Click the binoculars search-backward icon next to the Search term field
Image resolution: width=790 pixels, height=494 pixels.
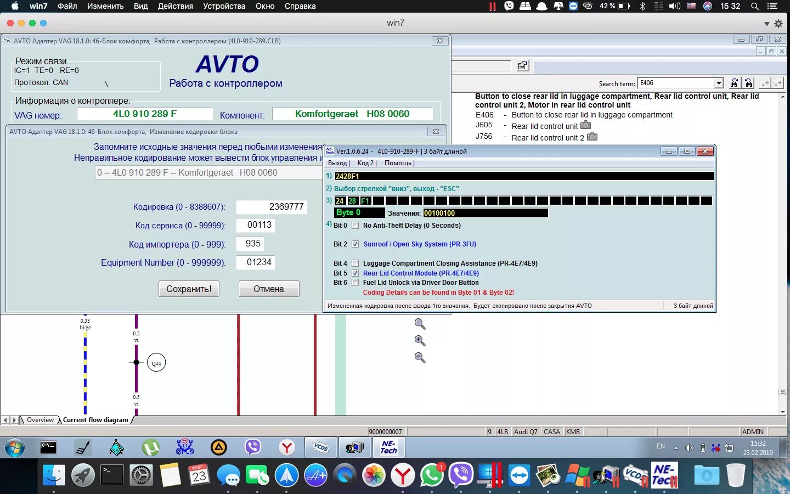click(x=749, y=83)
